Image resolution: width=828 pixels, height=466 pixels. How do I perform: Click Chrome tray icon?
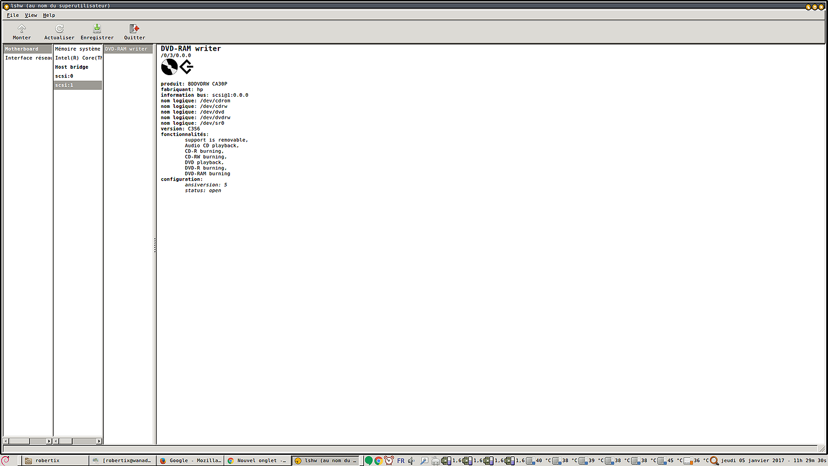click(378, 460)
